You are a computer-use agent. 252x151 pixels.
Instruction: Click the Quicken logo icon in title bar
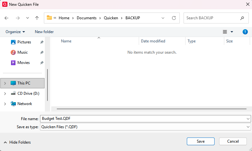pyautogui.click(x=5, y=4)
